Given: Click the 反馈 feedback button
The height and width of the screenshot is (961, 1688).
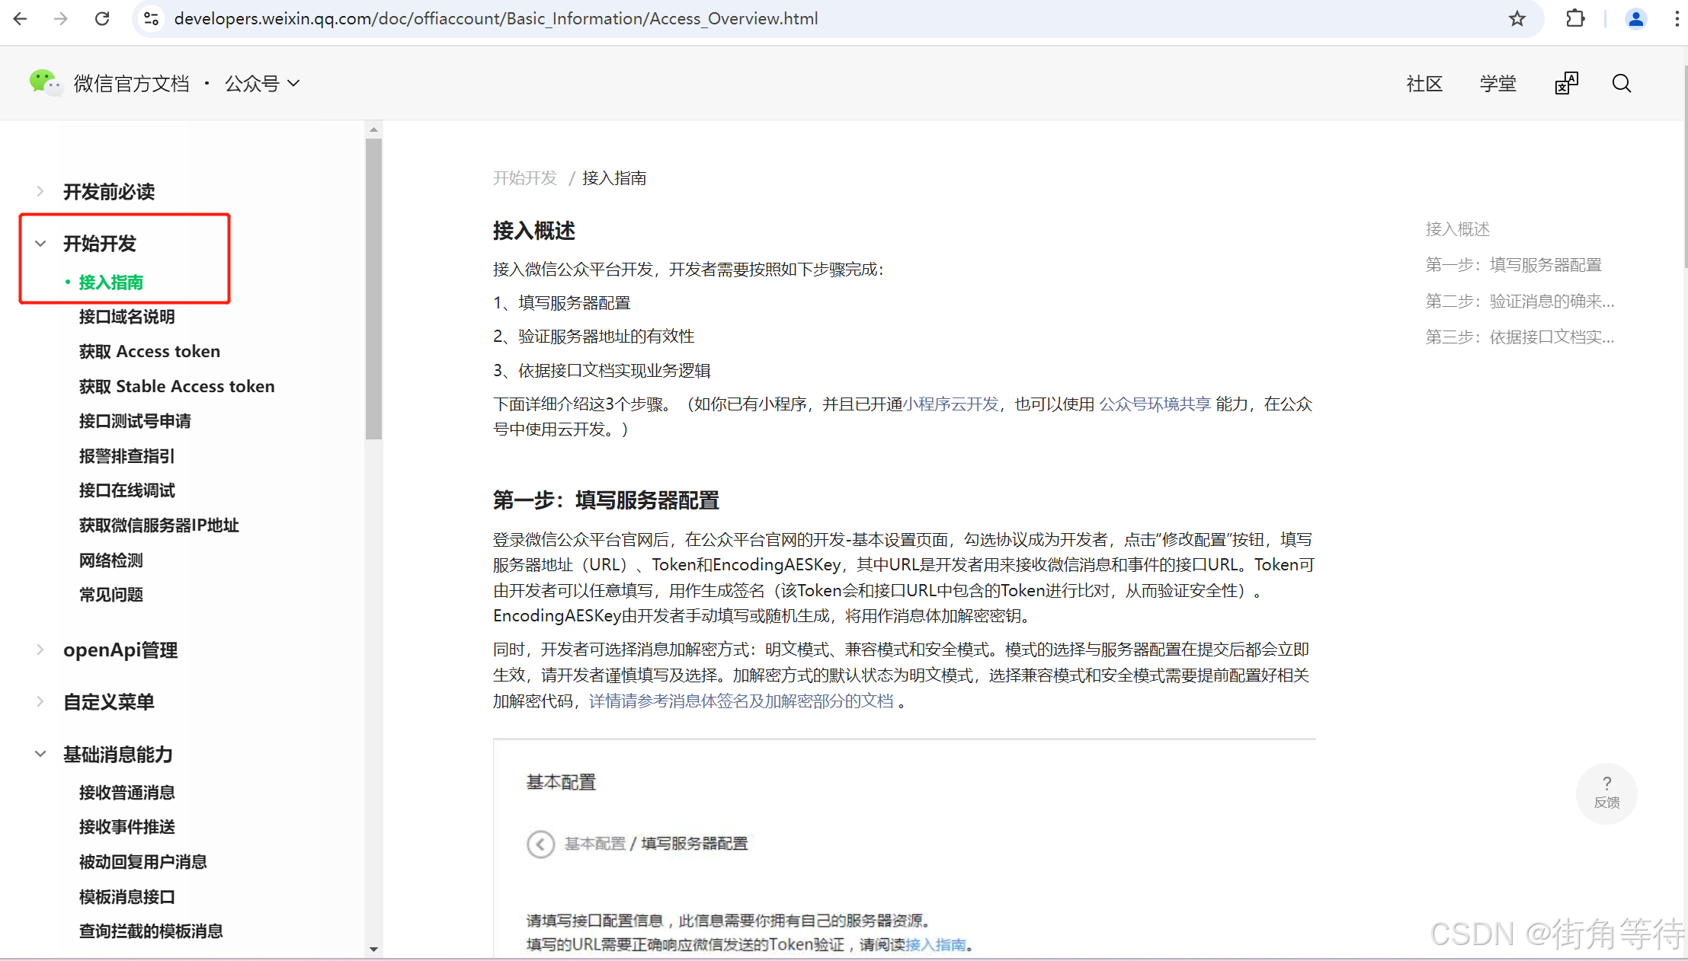Looking at the screenshot, I should pyautogui.click(x=1606, y=793).
